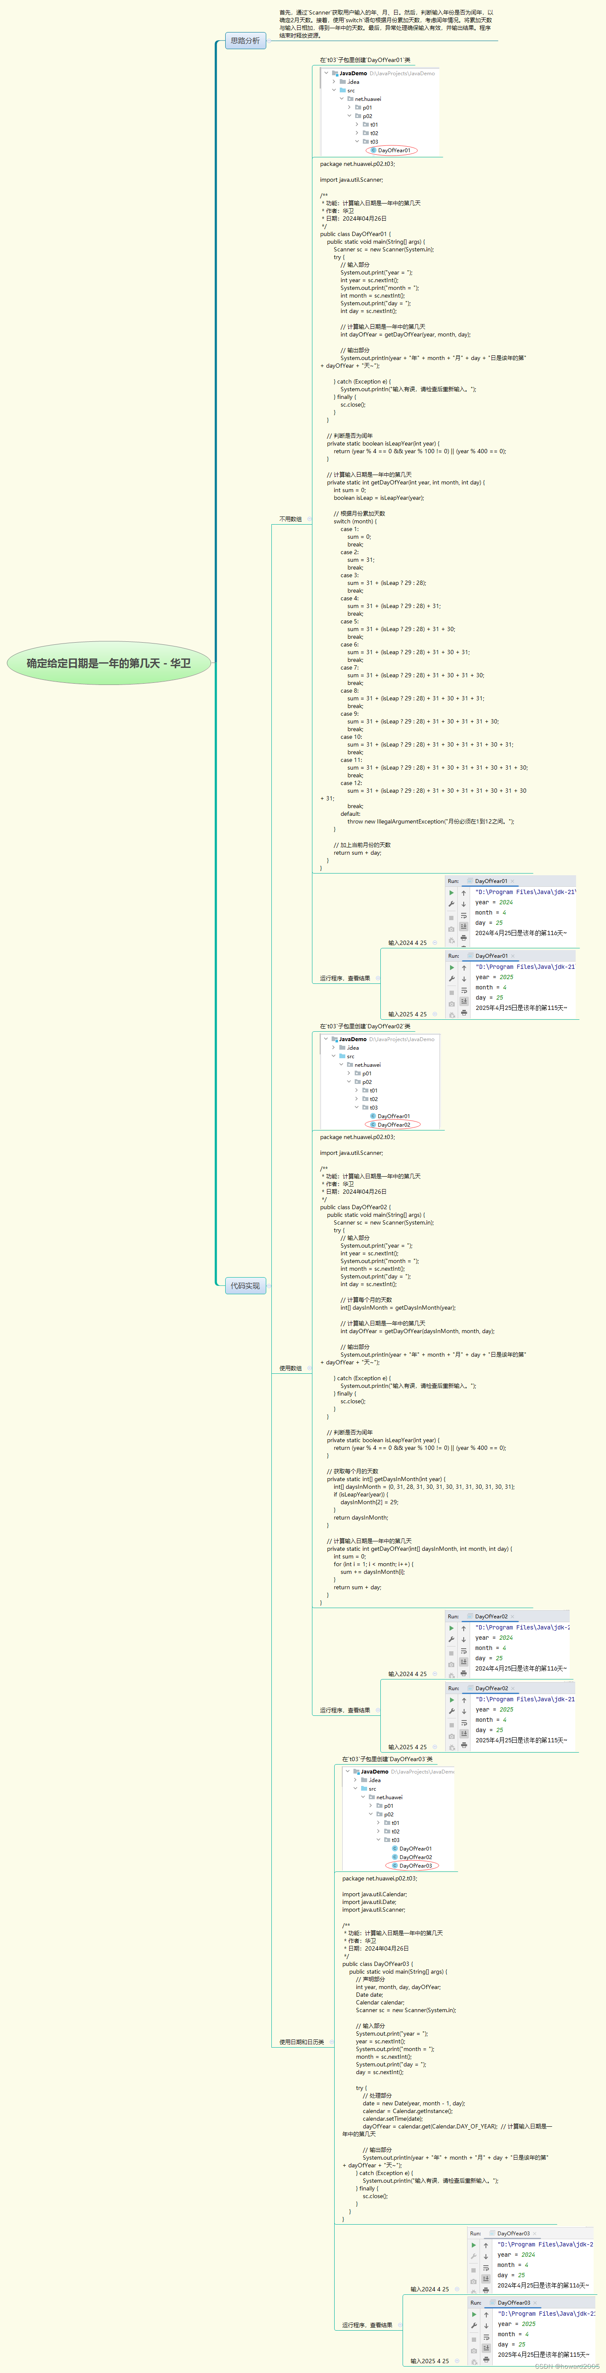Select the 代码实现 mind map node
Screen dimensions: 606x2373
(x=245, y=1285)
